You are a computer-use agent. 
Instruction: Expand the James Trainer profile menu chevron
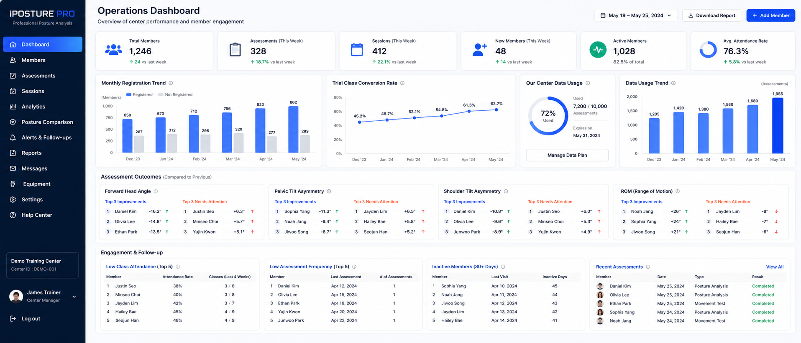coord(74,297)
